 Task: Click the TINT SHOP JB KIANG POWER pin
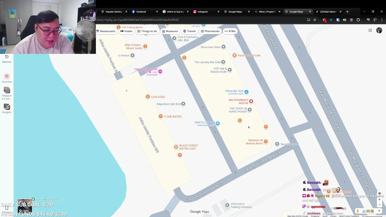[249, 110]
